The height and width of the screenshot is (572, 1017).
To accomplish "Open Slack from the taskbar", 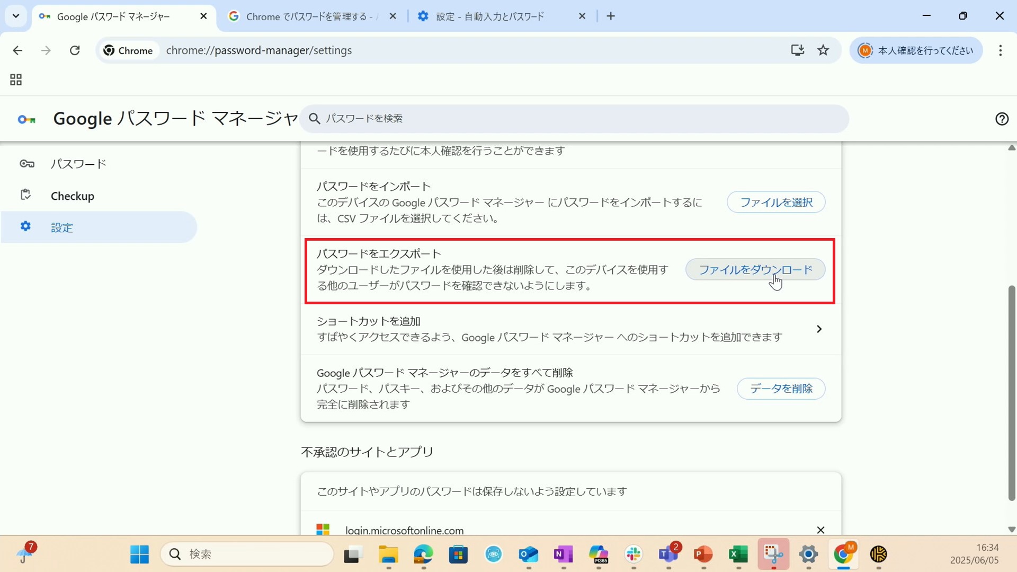I will [x=634, y=555].
